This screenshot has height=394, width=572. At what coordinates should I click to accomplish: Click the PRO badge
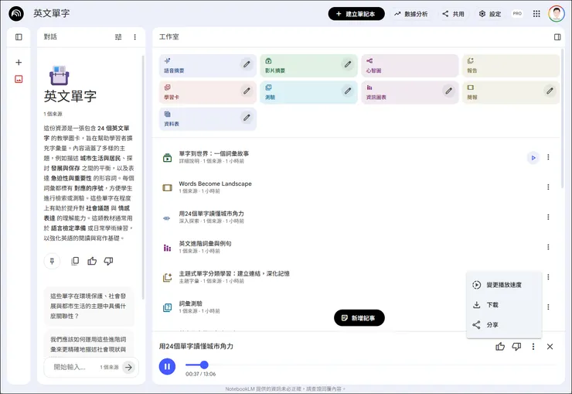point(517,13)
